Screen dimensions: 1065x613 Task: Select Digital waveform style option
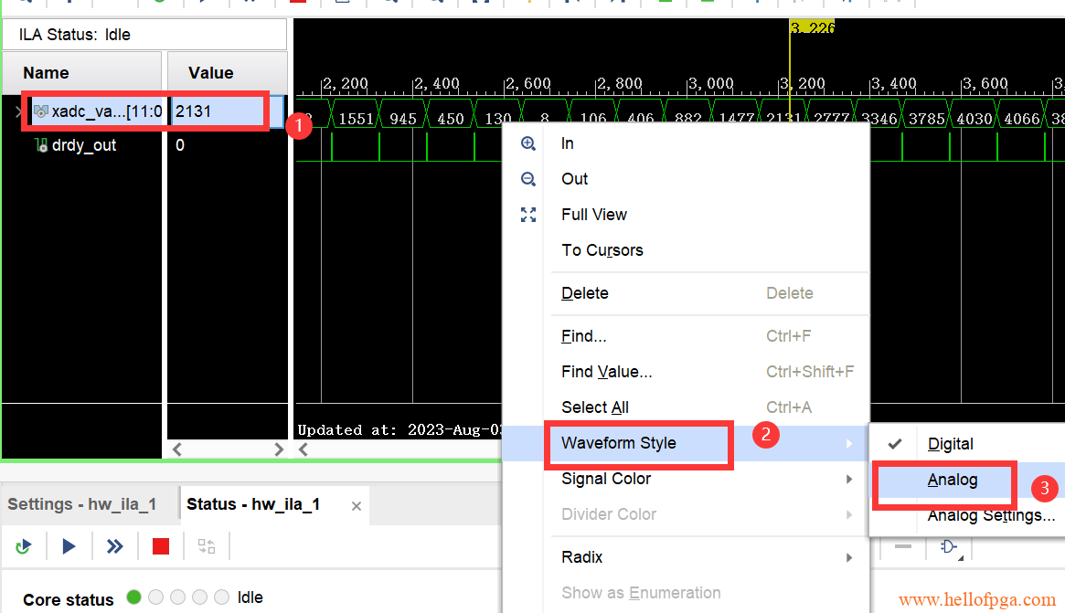click(x=951, y=444)
